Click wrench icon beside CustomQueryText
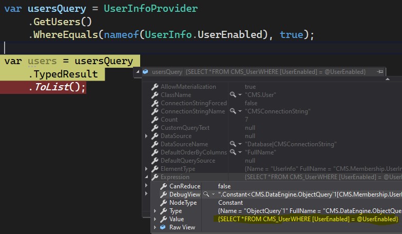 155,128
